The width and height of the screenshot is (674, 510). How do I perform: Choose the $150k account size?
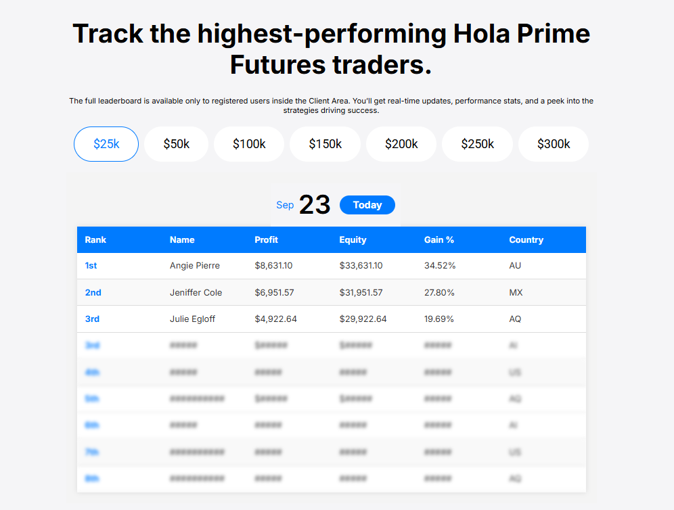point(325,144)
